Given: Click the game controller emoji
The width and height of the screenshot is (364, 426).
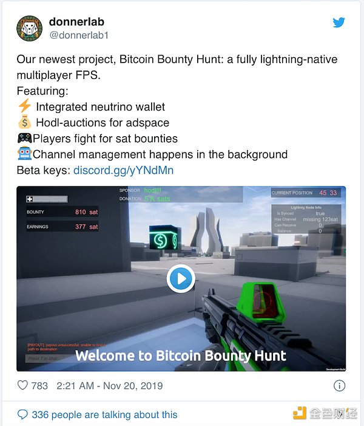Looking at the screenshot, I should tap(24, 139).
